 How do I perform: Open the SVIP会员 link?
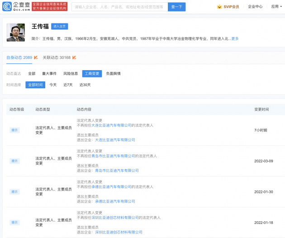pos(231,7)
